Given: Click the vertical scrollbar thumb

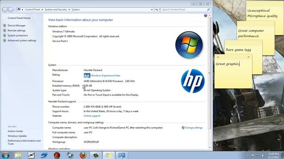Looking at the screenshot, I should (x=209, y=73).
